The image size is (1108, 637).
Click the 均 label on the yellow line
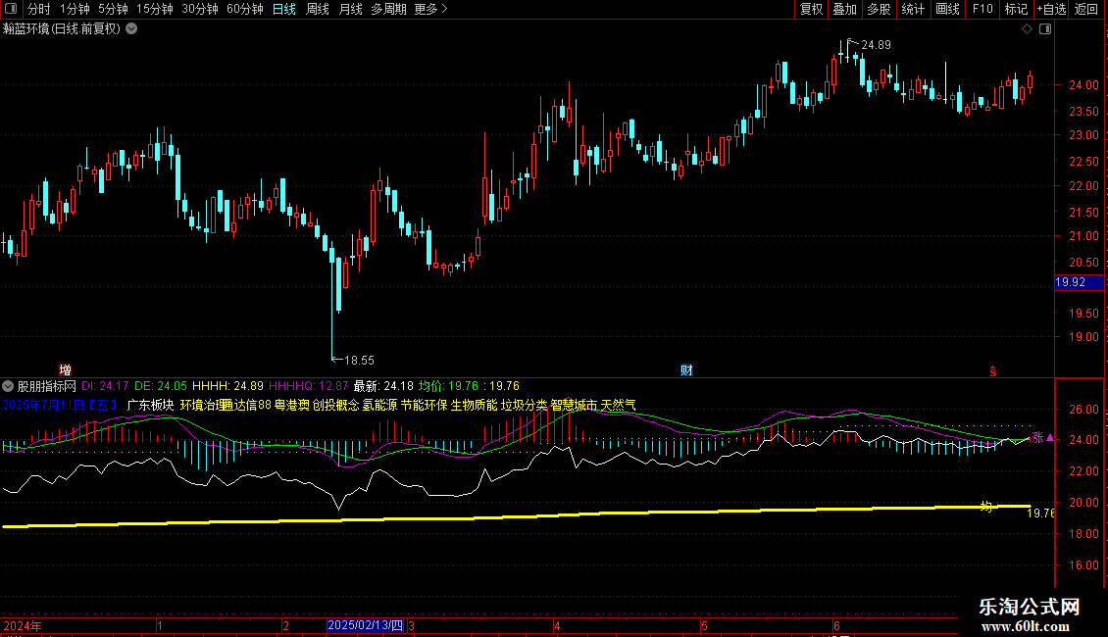(985, 507)
